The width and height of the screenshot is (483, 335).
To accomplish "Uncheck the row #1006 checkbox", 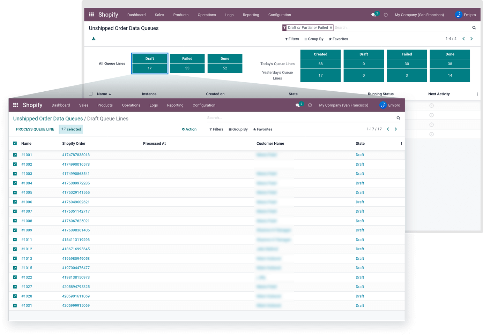I will point(15,202).
